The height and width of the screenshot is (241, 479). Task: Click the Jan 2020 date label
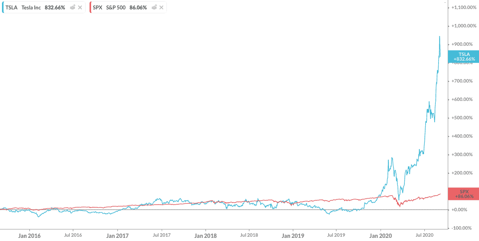click(x=380, y=236)
